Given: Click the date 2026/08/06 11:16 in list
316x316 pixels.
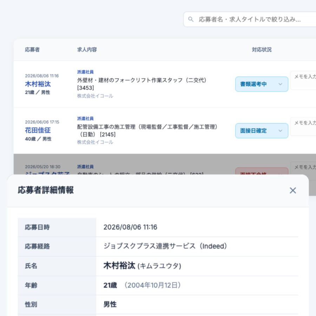Looking at the screenshot, I should click(x=42, y=76).
